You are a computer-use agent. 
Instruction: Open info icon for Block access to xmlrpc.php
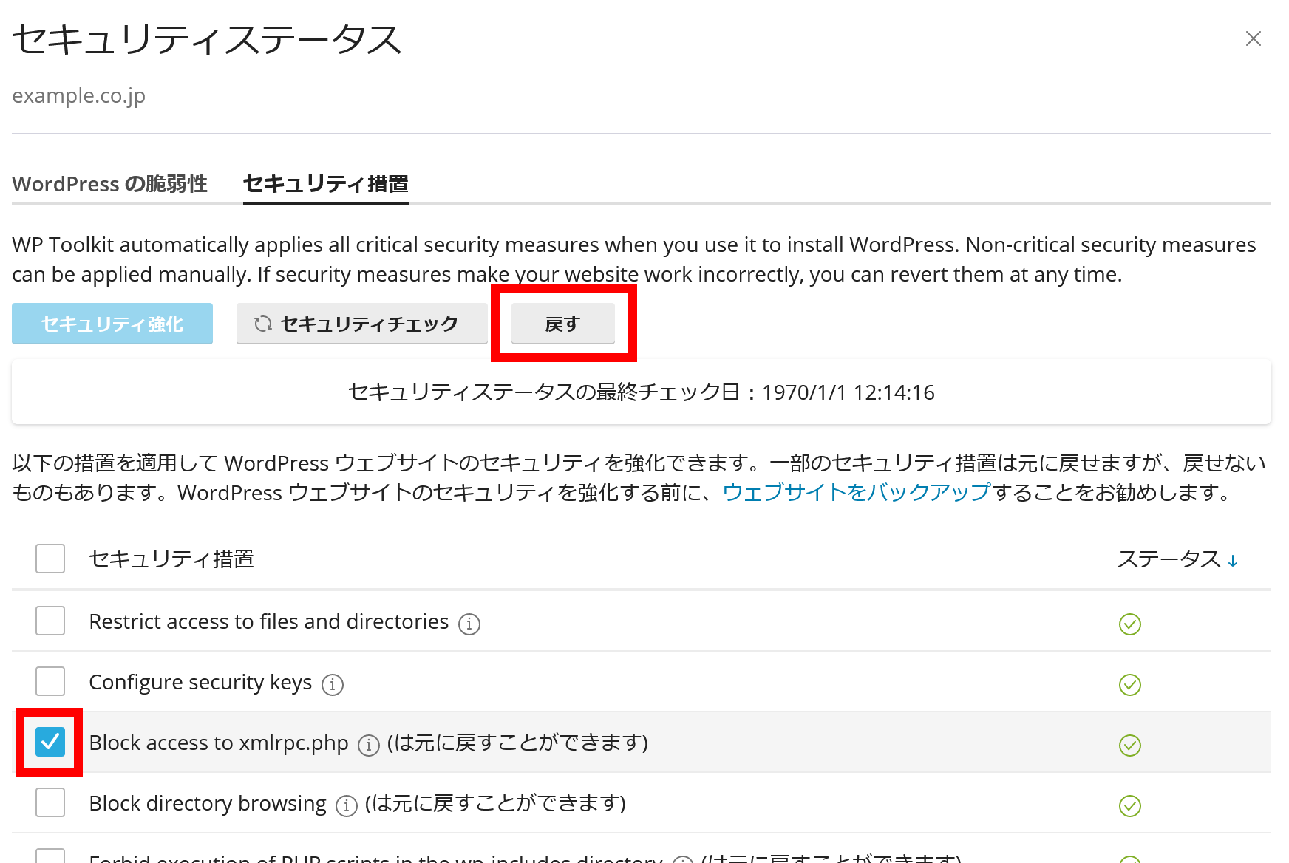[x=368, y=746]
